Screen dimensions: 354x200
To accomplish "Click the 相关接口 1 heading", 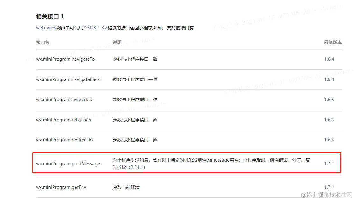I will tap(50, 16).
